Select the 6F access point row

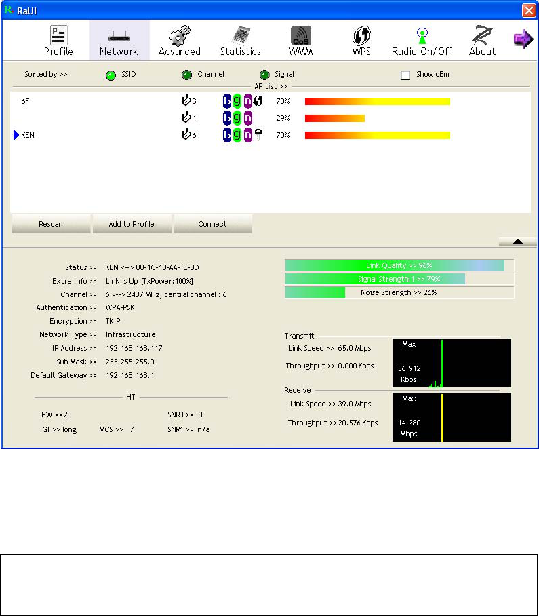[x=271, y=101]
